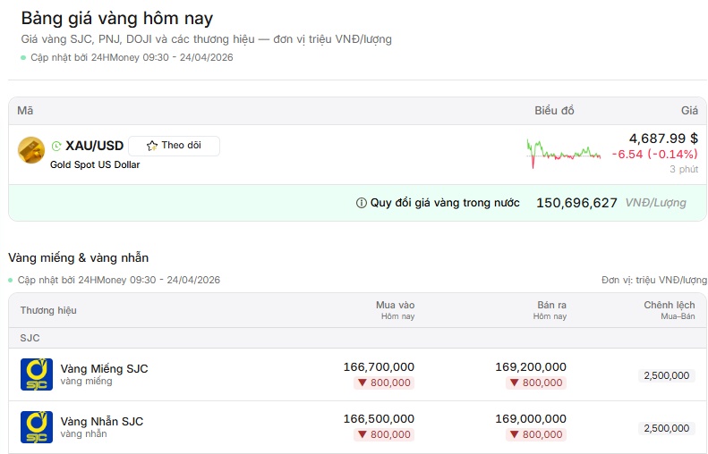Click the green clock icon beside XAU/USD
The image size is (708, 454).
click(56, 146)
